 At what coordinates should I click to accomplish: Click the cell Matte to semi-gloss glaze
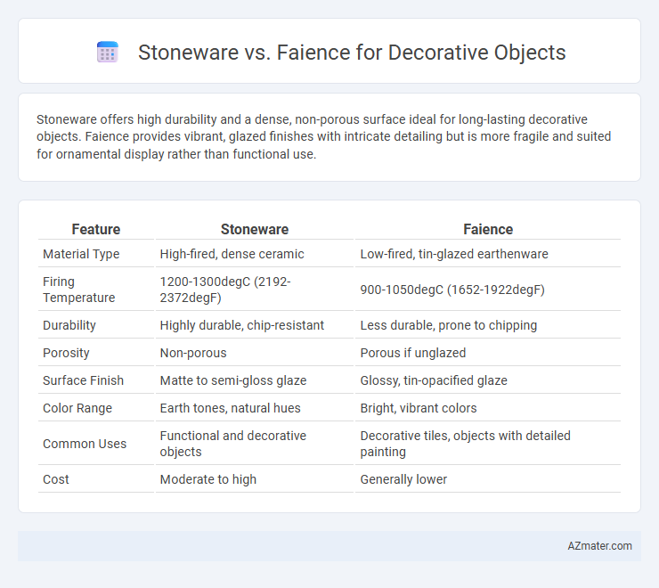coord(233,380)
